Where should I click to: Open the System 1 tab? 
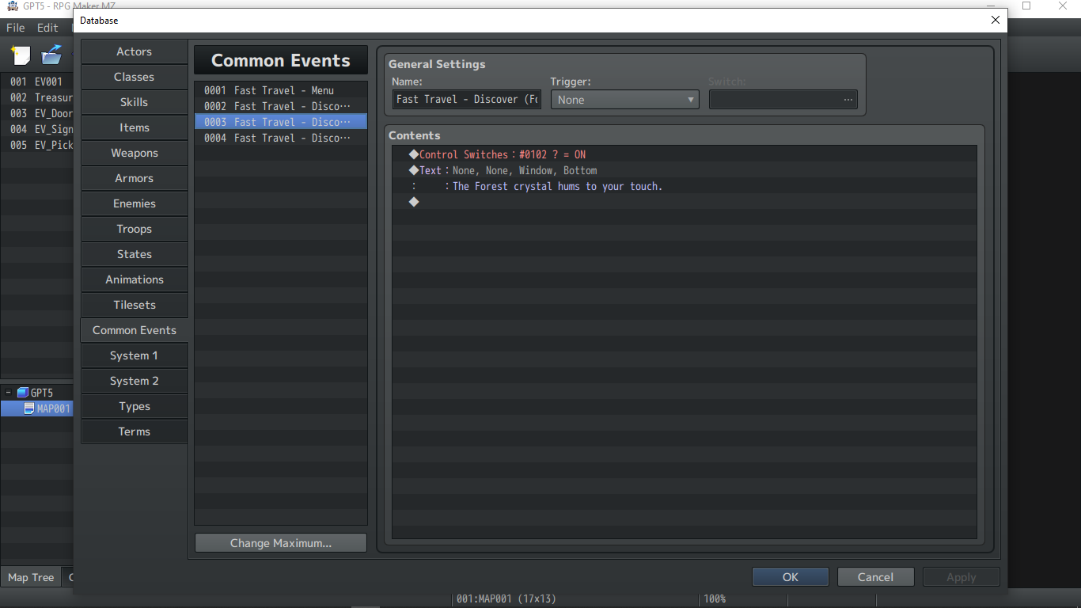(x=135, y=355)
